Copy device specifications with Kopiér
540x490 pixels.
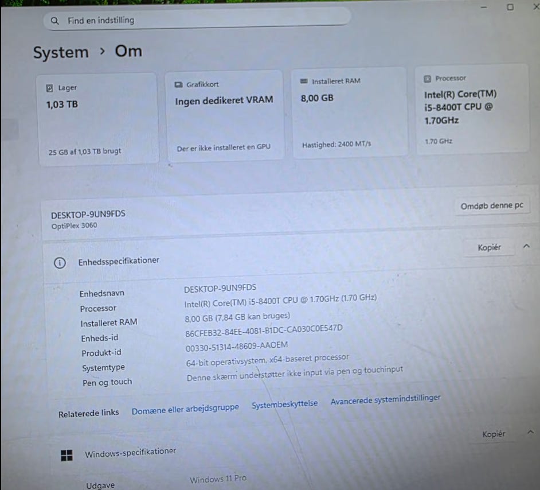point(489,247)
